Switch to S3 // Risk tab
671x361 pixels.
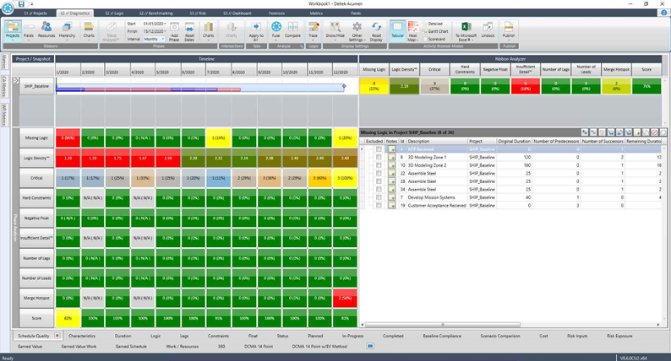coord(198,13)
